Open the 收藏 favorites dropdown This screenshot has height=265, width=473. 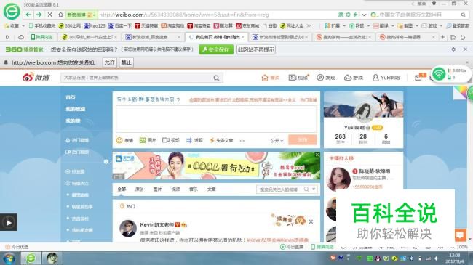click(x=14, y=26)
